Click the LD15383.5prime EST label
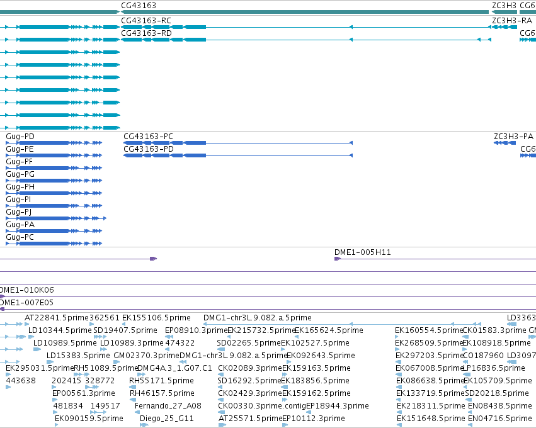 click(x=78, y=356)
